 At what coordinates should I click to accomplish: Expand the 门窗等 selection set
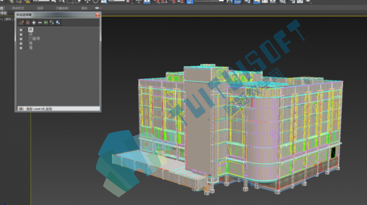coord(21,39)
